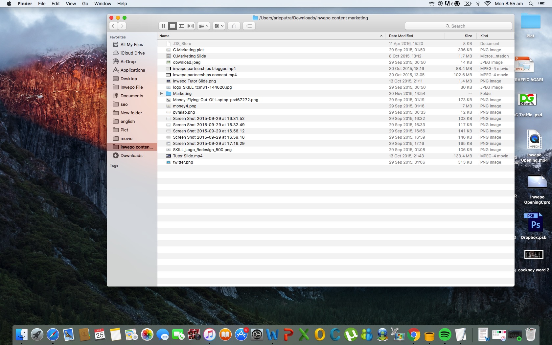Launch Microsoft Excel from the Dock
This screenshot has height=345, width=552.
coord(304,335)
